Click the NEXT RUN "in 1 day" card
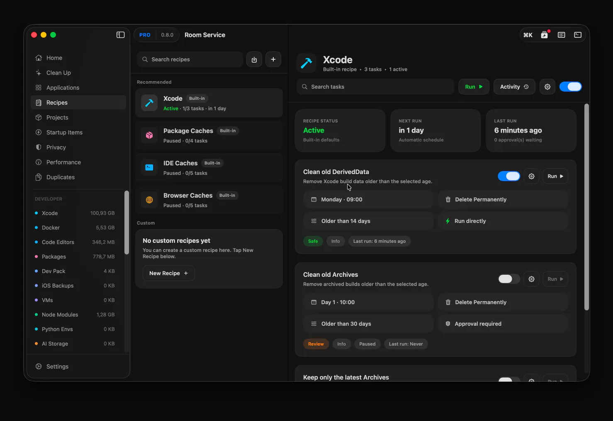The height and width of the screenshot is (421, 613). [435, 131]
